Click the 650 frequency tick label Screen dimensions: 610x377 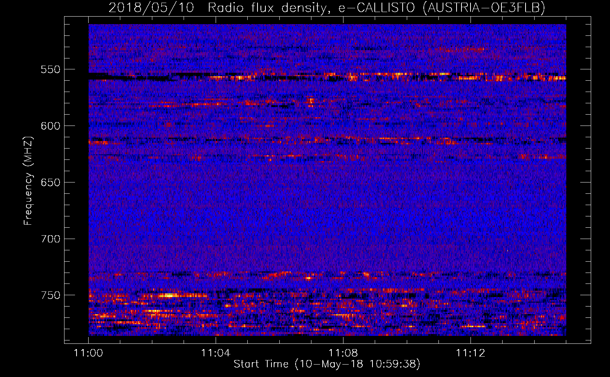51,182
